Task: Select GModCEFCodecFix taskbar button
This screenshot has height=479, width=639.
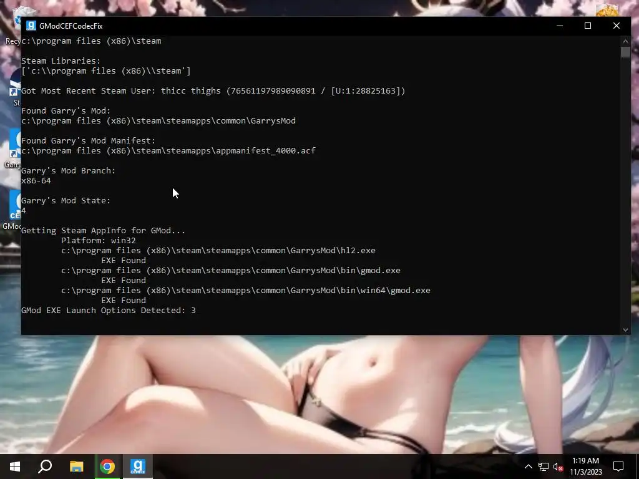Action: [138, 467]
